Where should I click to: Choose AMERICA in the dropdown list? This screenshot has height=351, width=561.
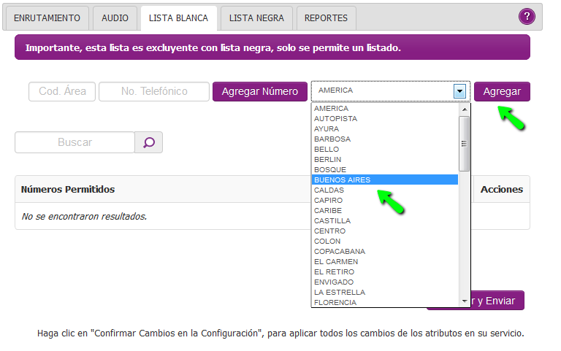click(385, 108)
